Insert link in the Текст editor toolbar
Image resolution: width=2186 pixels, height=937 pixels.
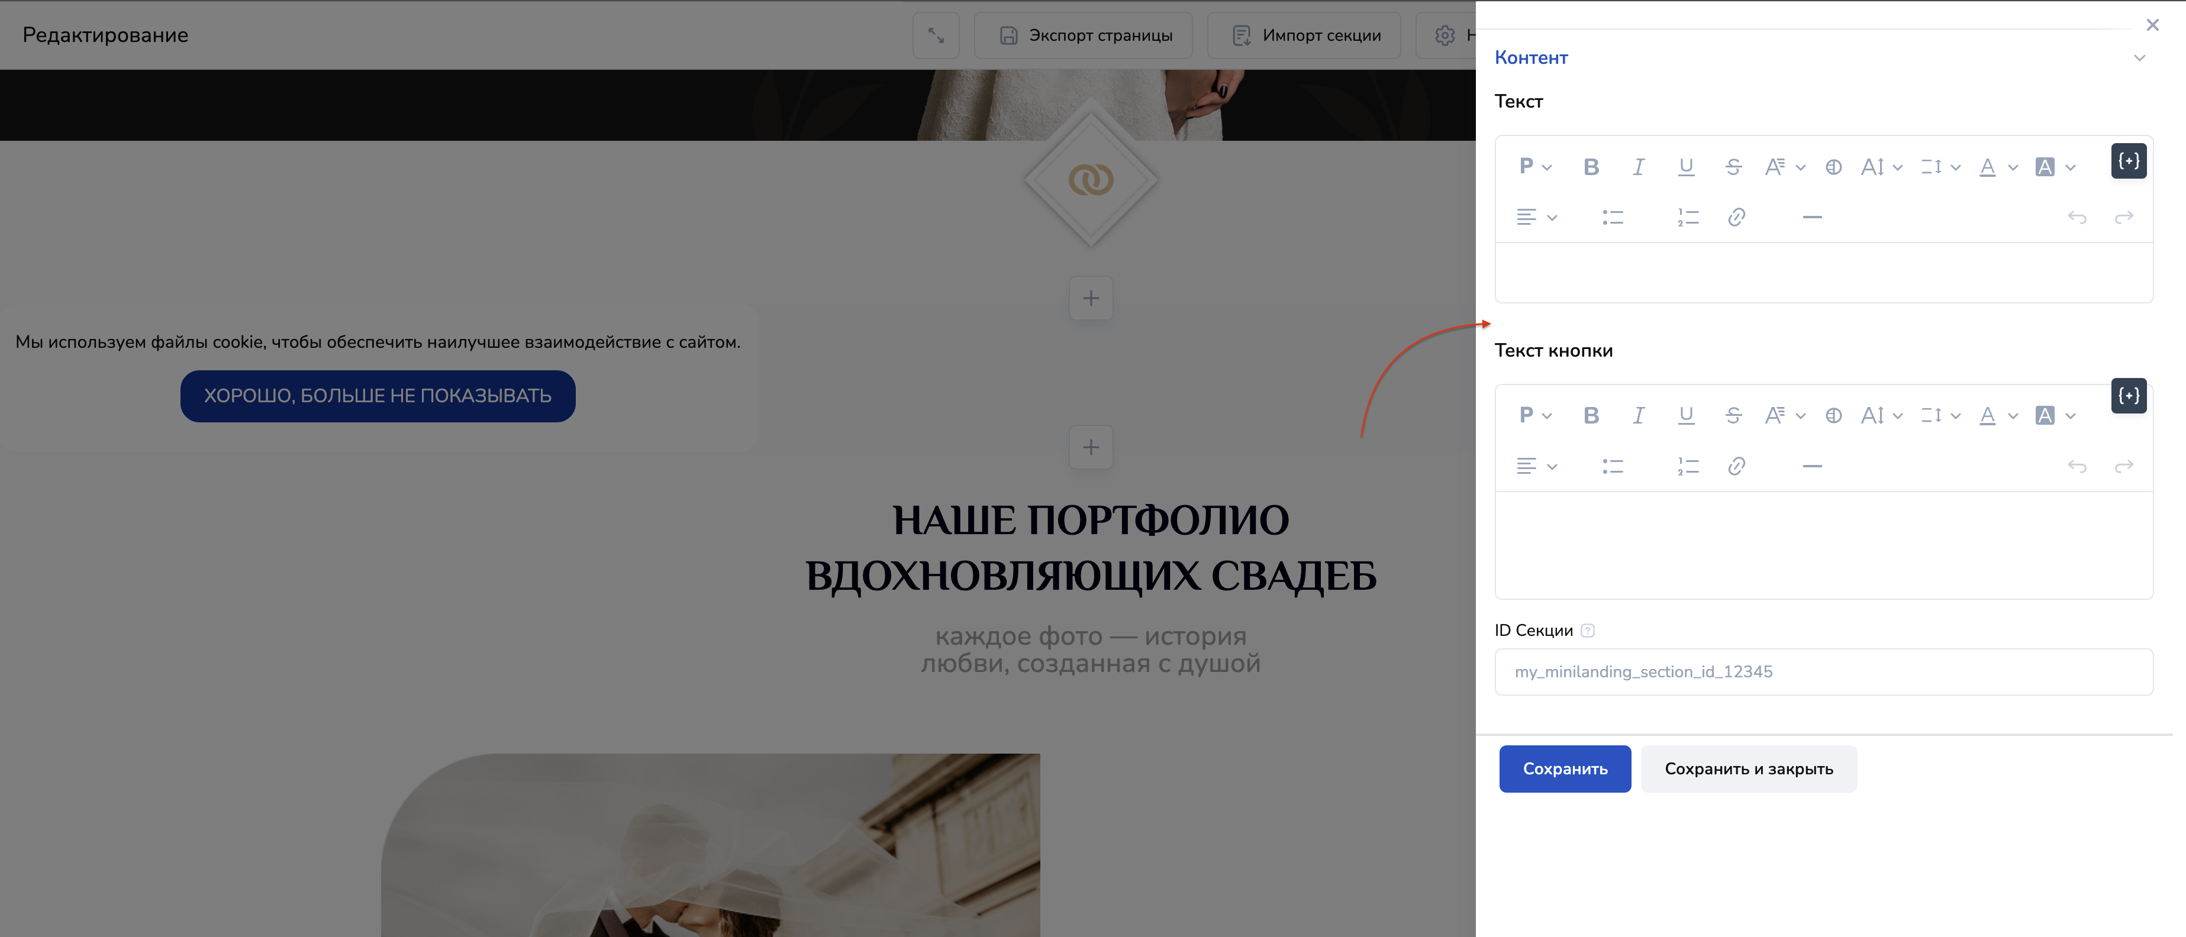tap(1736, 217)
